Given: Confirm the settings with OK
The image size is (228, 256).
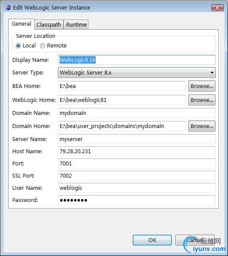Looking at the screenshot, I should click(152, 240).
